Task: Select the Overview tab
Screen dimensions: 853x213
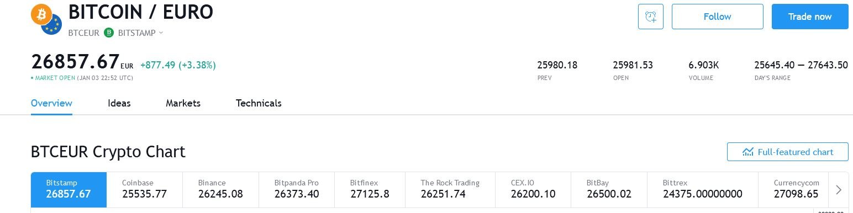Action: tap(51, 103)
